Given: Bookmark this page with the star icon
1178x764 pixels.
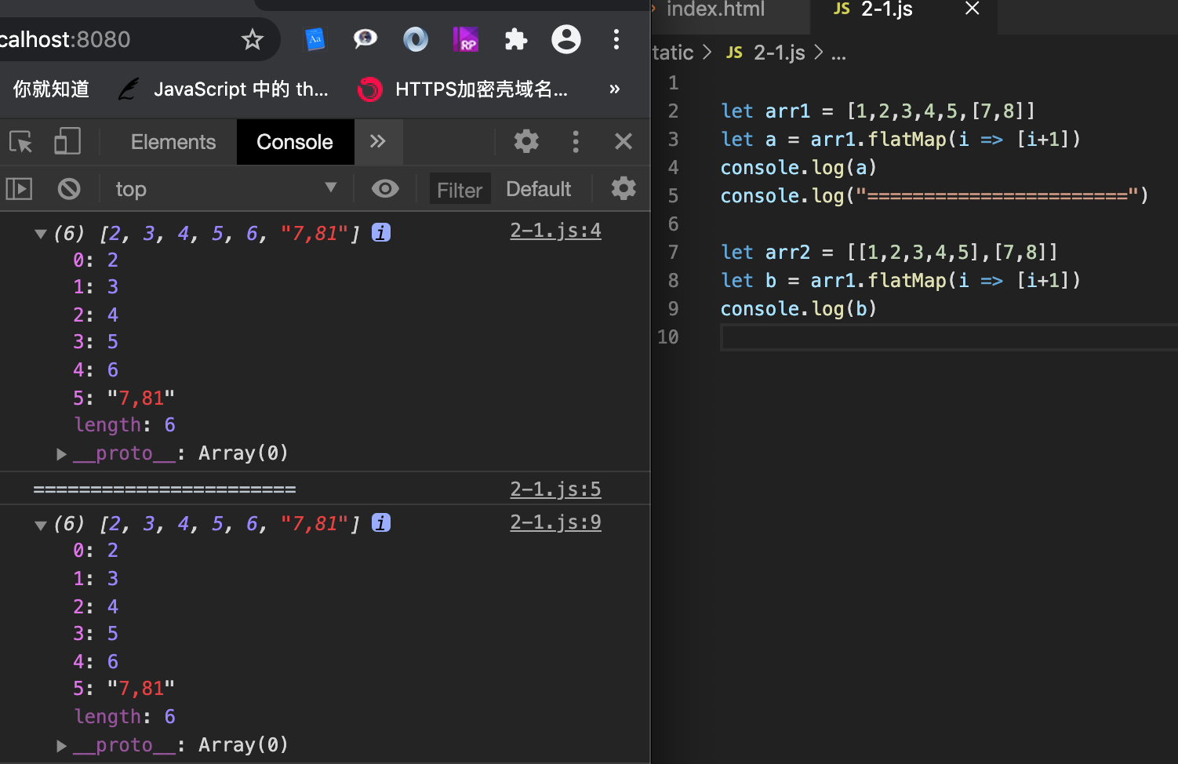Looking at the screenshot, I should point(252,39).
